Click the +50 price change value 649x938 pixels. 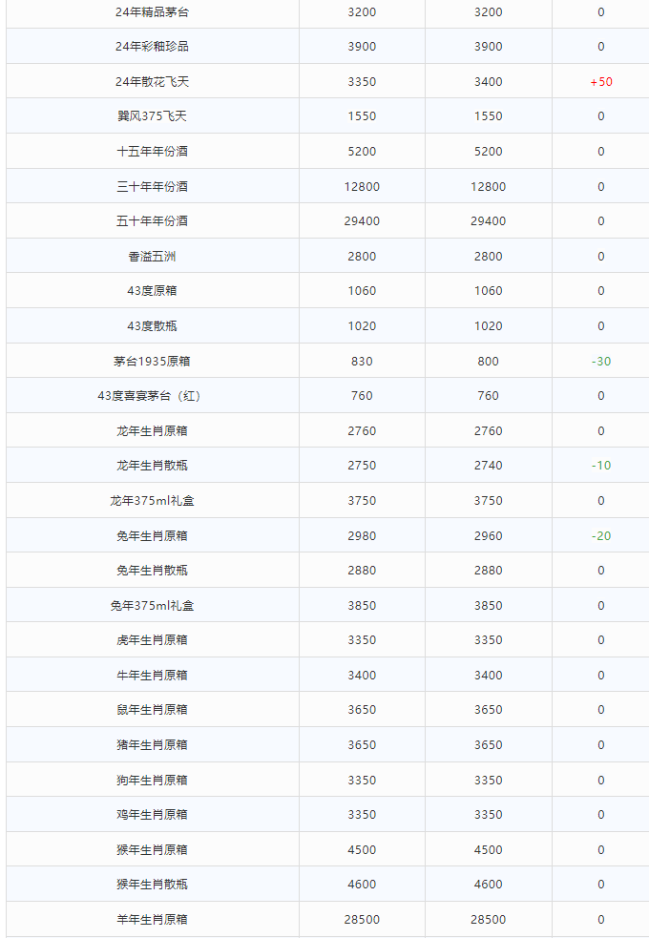pyautogui.click(x=601, y=82)
